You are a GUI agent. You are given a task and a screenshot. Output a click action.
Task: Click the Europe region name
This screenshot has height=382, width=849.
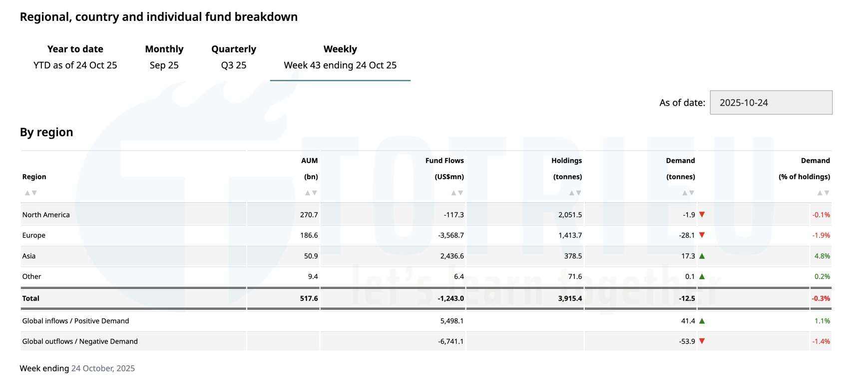click(x=34, y=235)
